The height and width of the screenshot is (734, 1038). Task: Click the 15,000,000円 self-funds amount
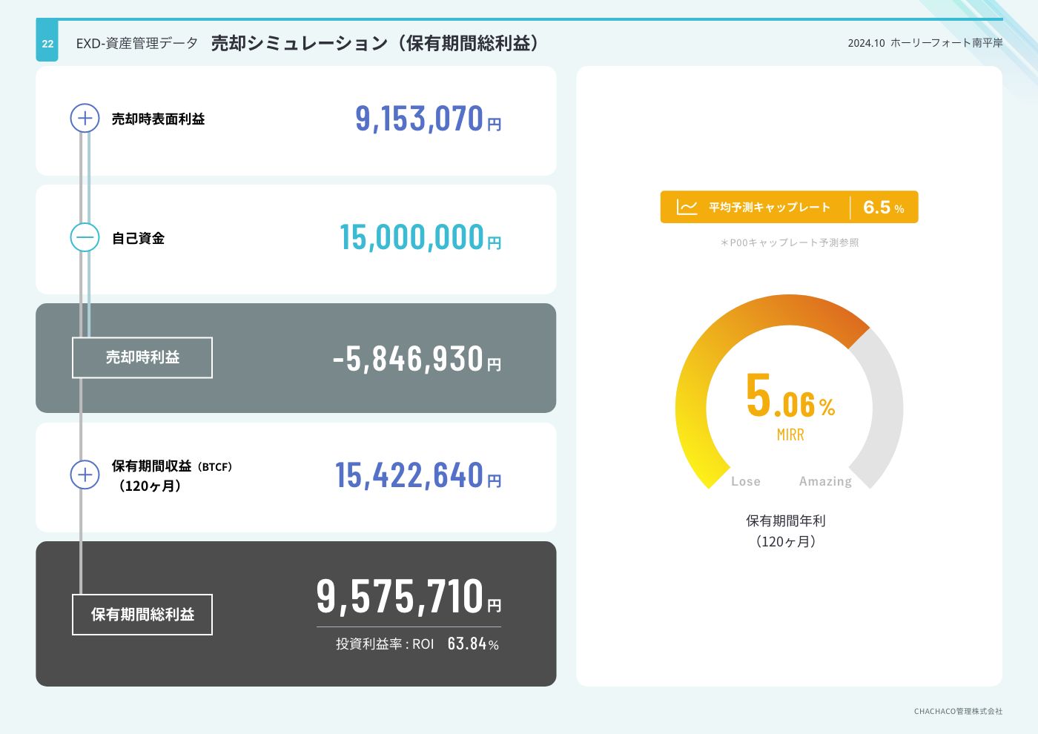tap(420, 238)
